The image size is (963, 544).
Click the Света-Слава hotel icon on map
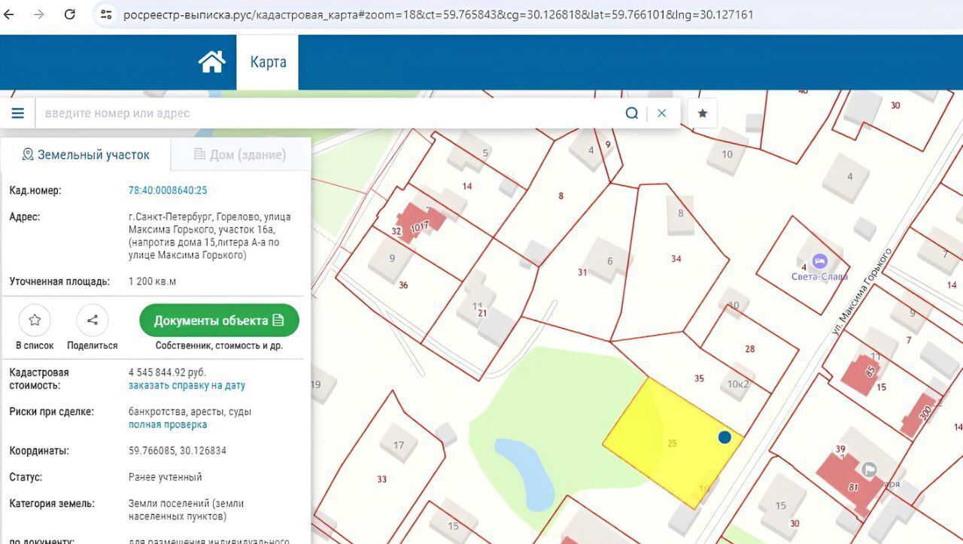820,261
